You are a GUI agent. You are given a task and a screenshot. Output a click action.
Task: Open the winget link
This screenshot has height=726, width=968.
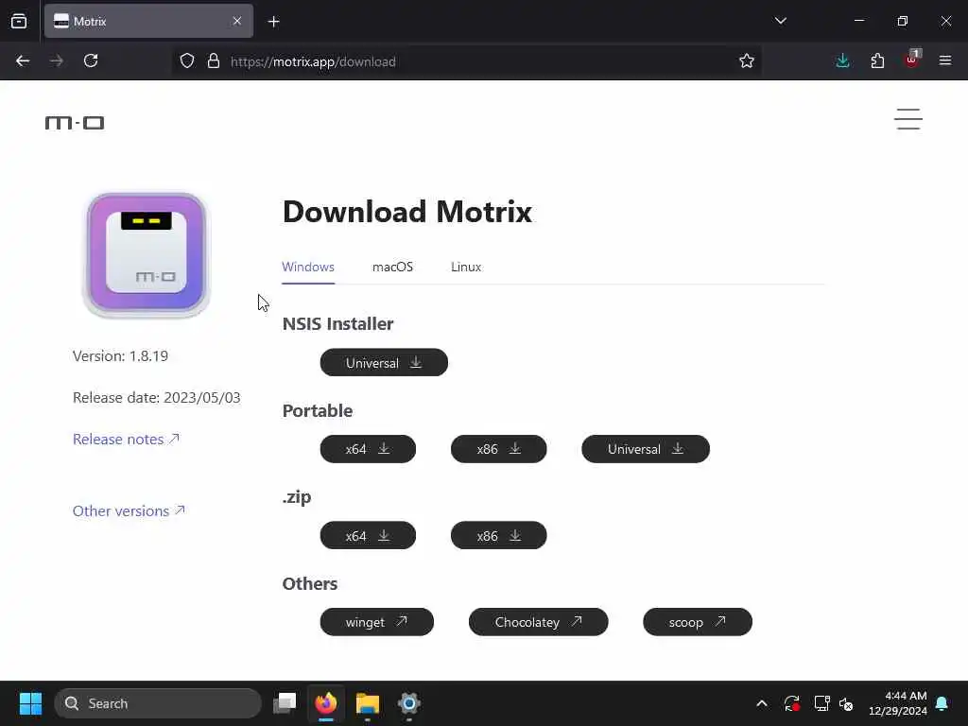tap(376, 622)
